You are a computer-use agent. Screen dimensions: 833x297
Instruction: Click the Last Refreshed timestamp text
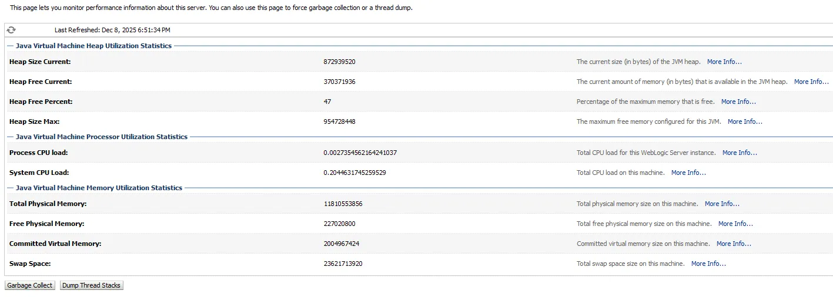click(x=112, y=30)
